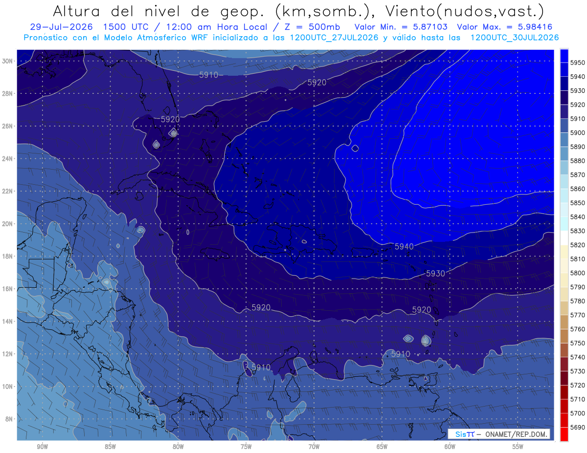Click the 20N latitude axis label
Image resolution: width=587 pixels, height=453 pixels.
click(x=8, y=224)
